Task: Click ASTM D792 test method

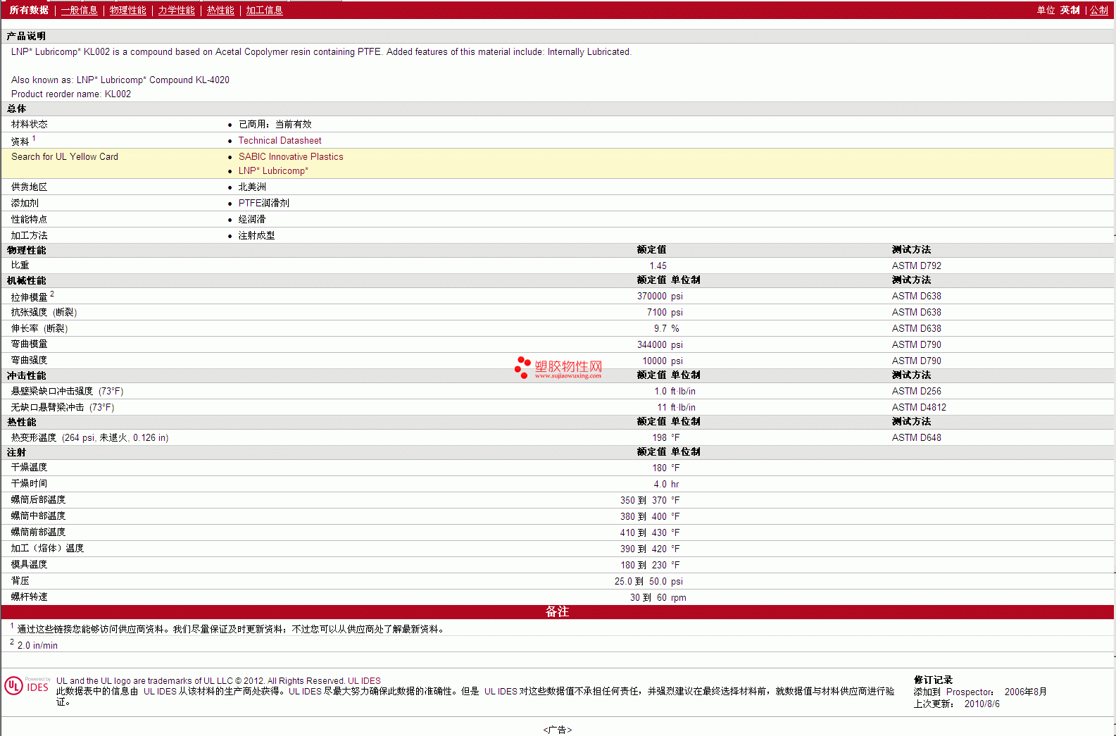Action: coord(916,266)
